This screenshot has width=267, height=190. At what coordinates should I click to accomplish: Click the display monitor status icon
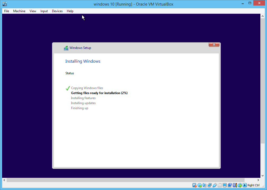(224, 185)
